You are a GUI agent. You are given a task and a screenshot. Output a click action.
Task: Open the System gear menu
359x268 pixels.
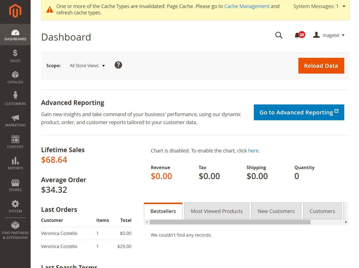pyautogui.click(x=15, y=207)
